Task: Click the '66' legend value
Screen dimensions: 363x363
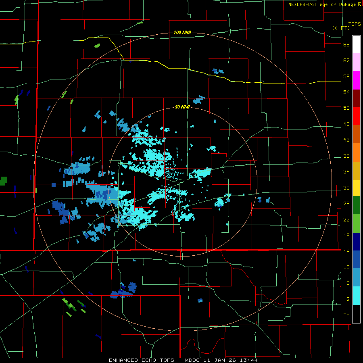Action: tap(346, 45)
